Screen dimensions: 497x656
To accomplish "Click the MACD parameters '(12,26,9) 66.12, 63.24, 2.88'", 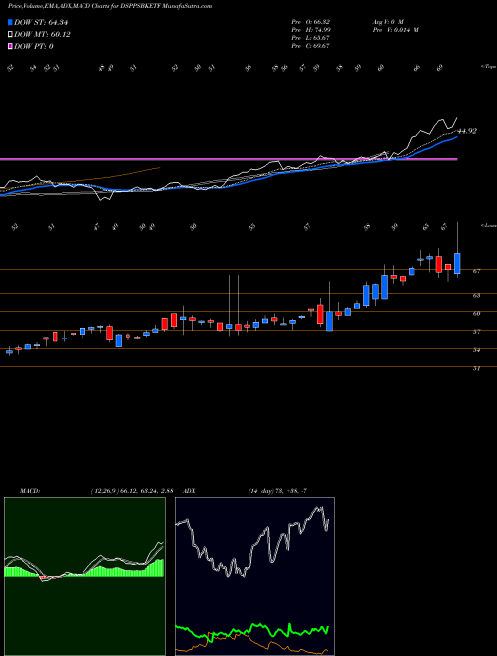I will [x=132, y=491].
